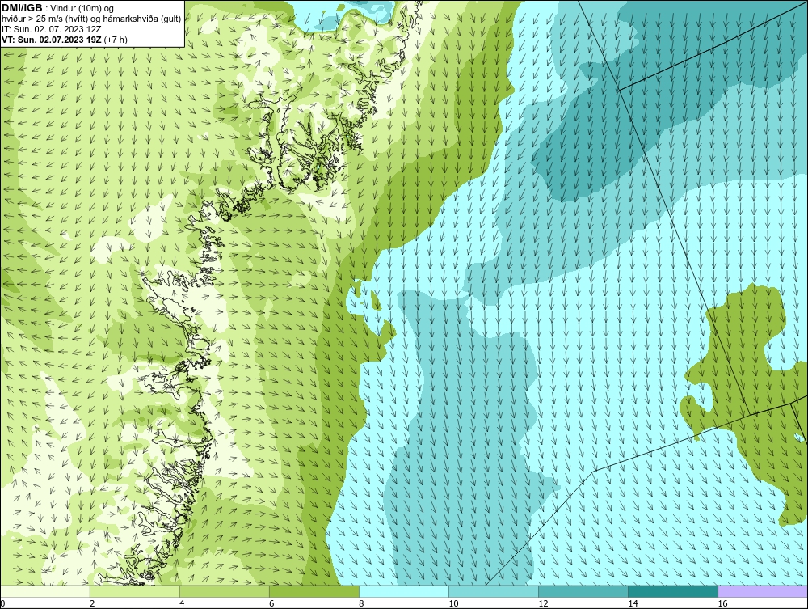
Task: Click the legend scale label "6"
Action: point(271,603)
